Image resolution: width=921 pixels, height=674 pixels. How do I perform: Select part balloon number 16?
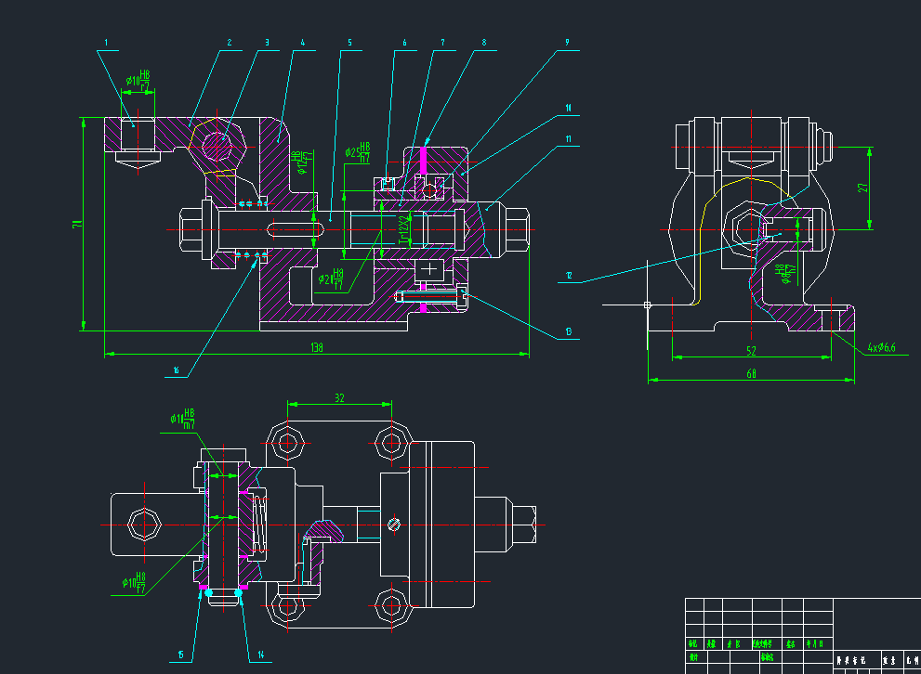175,370
